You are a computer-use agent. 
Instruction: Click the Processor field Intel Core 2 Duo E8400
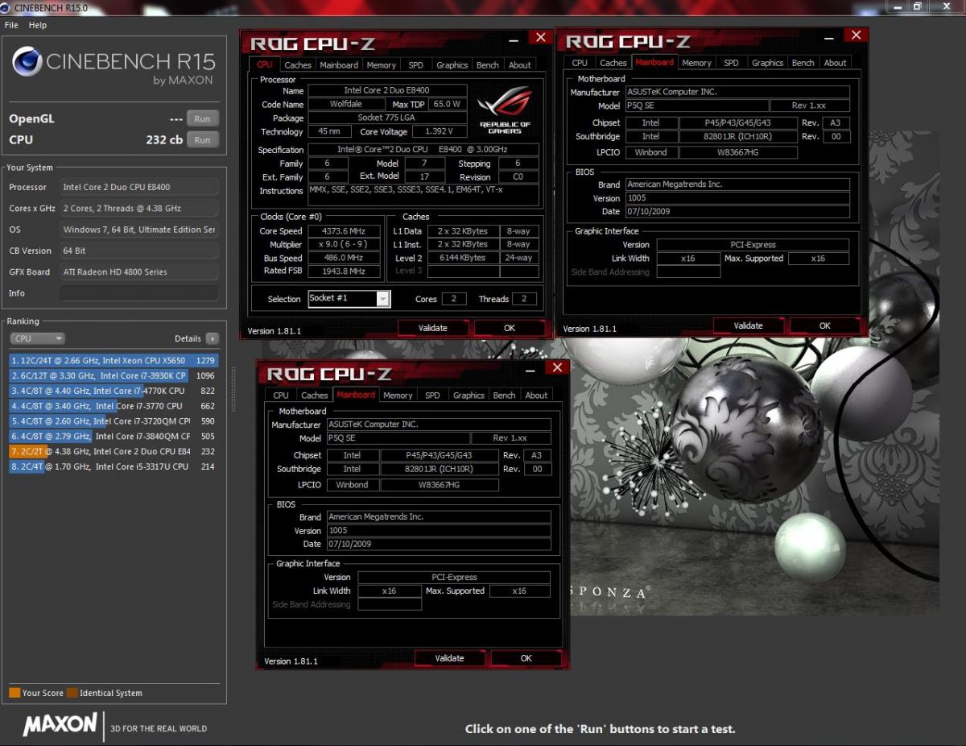coord(138,187)
